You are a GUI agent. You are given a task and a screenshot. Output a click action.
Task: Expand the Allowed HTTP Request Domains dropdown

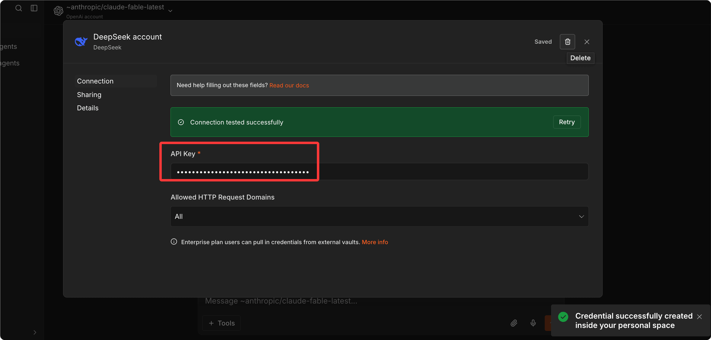379,216
